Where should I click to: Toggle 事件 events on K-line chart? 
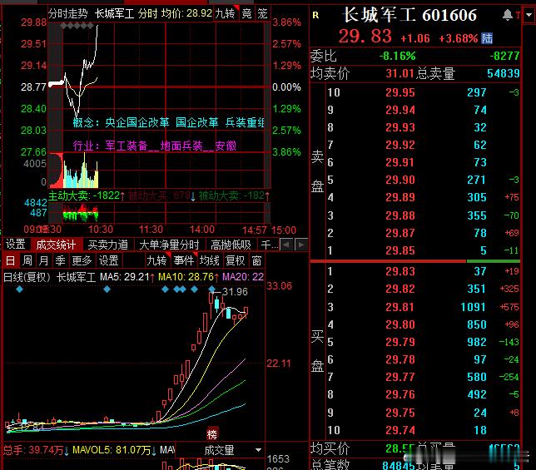pyautogui.click(x=184, y=260)
